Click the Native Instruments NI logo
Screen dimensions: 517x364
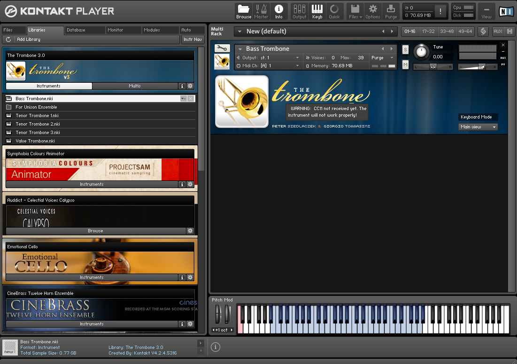pos(506,12)
